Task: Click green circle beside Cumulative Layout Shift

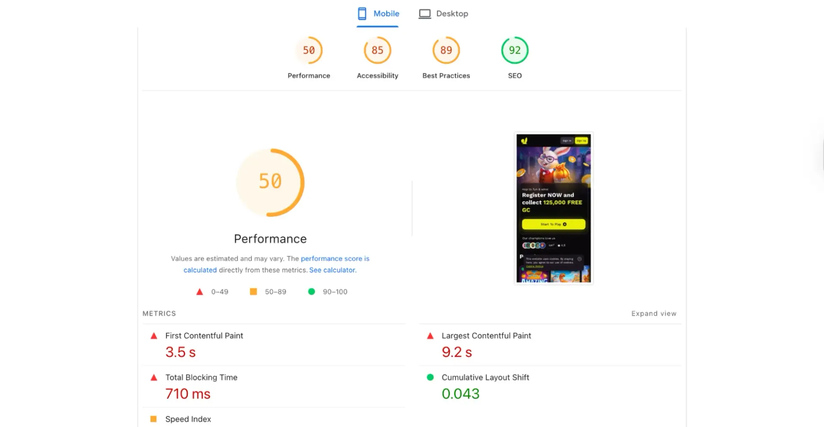Action: click(x=430, y=377)
